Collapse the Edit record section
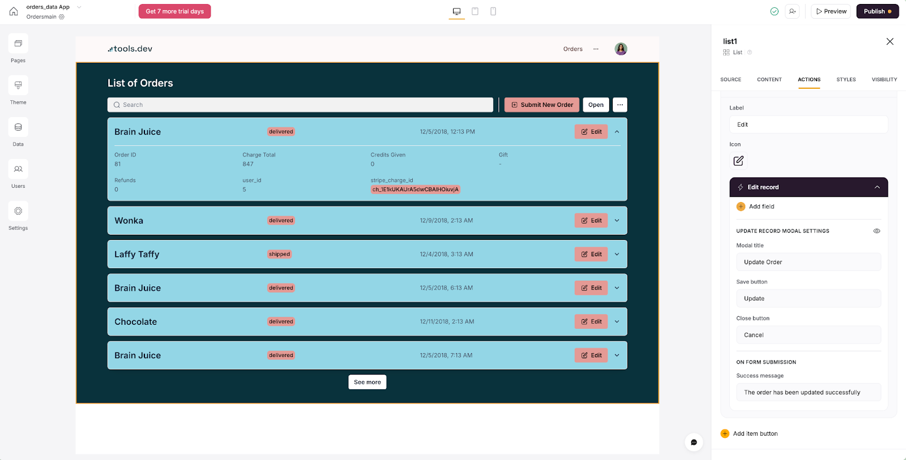 tap(877, 187)
